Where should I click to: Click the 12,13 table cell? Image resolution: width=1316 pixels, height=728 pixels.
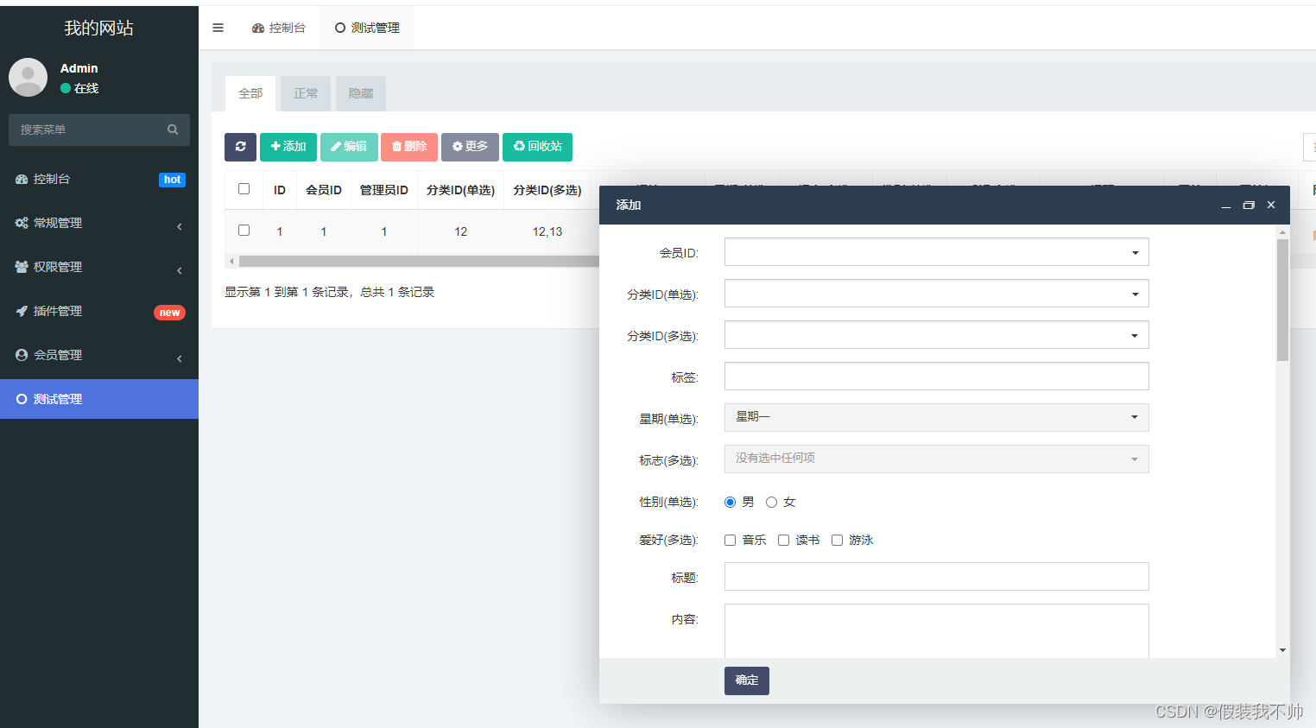click(x=547, y=231)
